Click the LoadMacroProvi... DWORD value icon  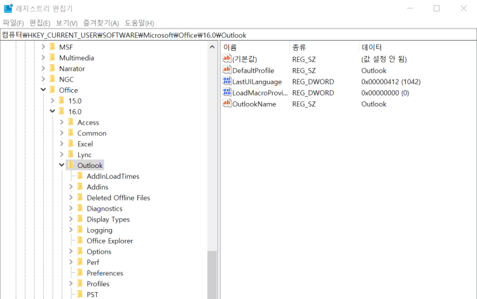pos(226,92)
